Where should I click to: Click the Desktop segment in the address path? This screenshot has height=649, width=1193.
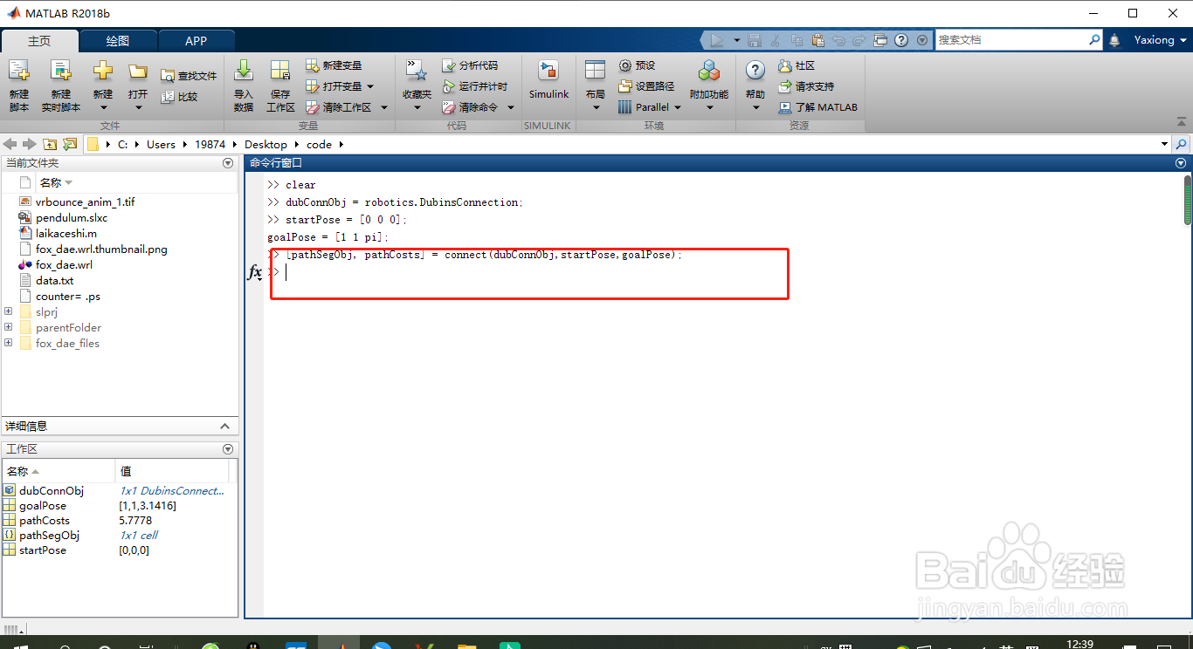pos(265,144)
